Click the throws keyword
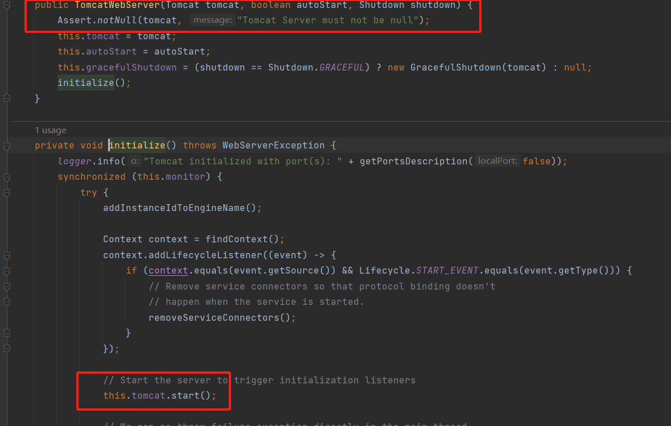The image size is (671, 426). point(199,146)
